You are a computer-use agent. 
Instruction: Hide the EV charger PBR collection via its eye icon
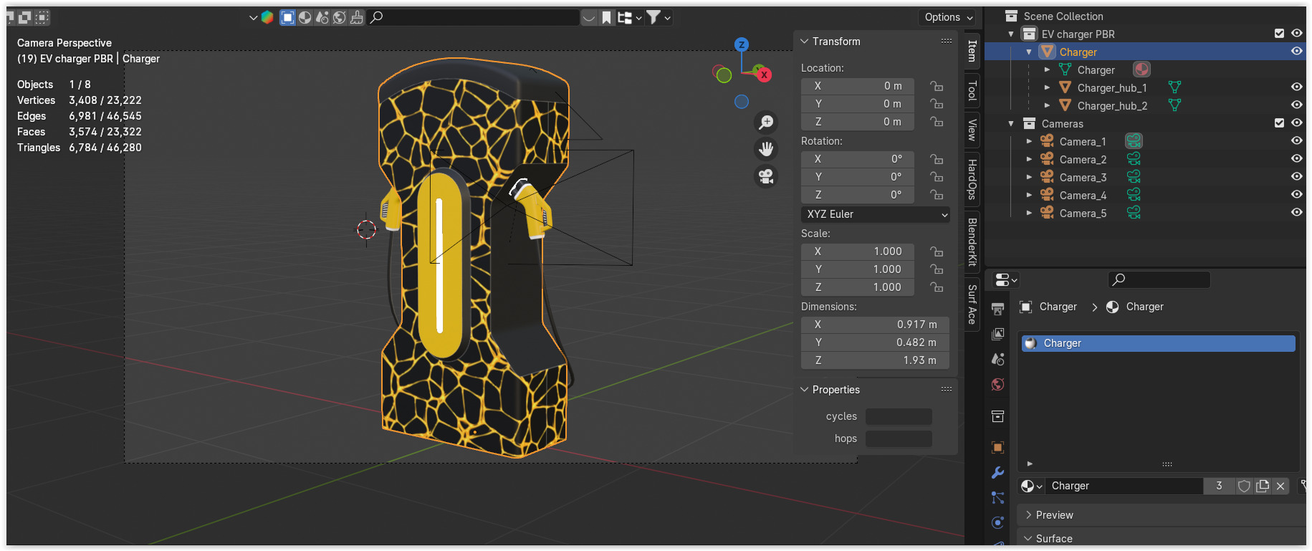[x=1297, y=34]
